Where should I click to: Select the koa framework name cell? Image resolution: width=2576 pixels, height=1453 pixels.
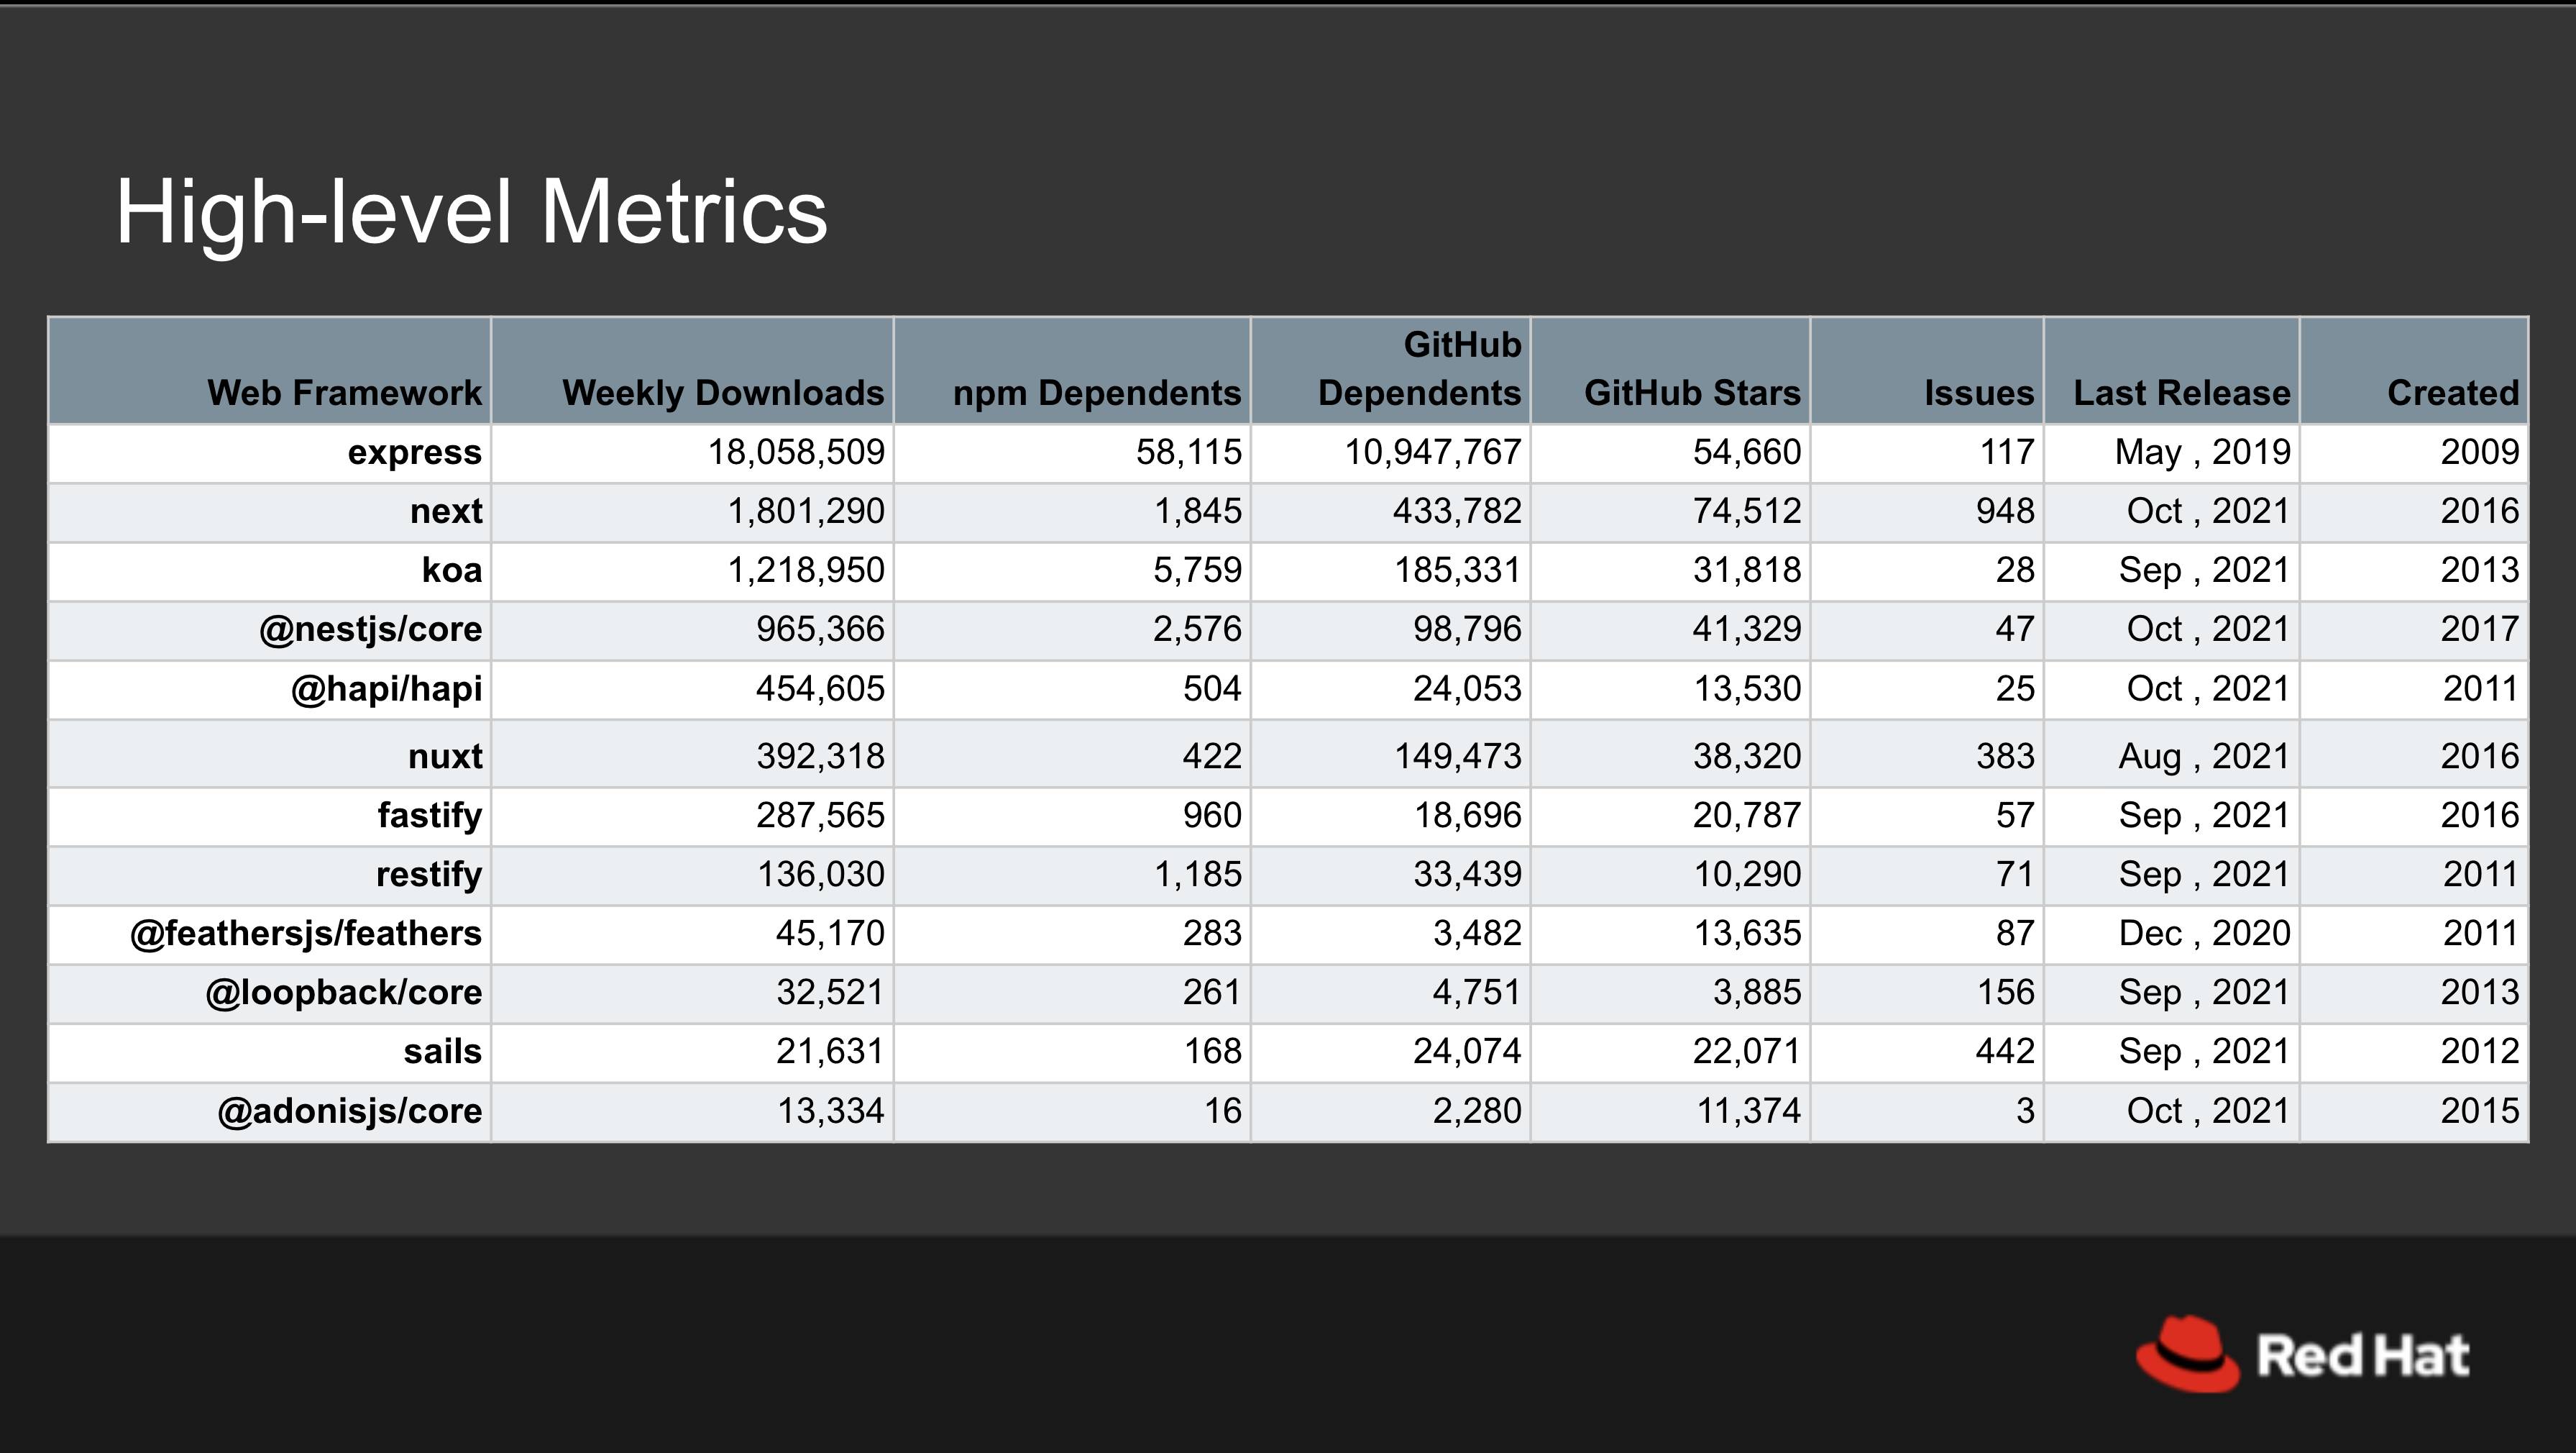point(451,570)
